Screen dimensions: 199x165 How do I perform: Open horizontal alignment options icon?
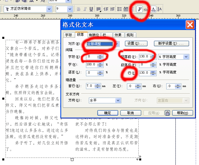tap(99, 9)
